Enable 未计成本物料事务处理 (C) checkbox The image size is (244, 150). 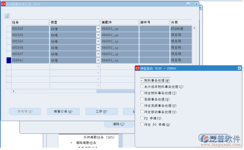point(142,87)
